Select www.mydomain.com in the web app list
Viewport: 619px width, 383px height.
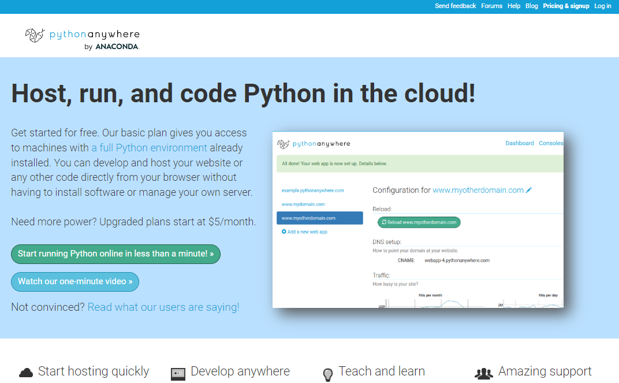click(303, 204)
